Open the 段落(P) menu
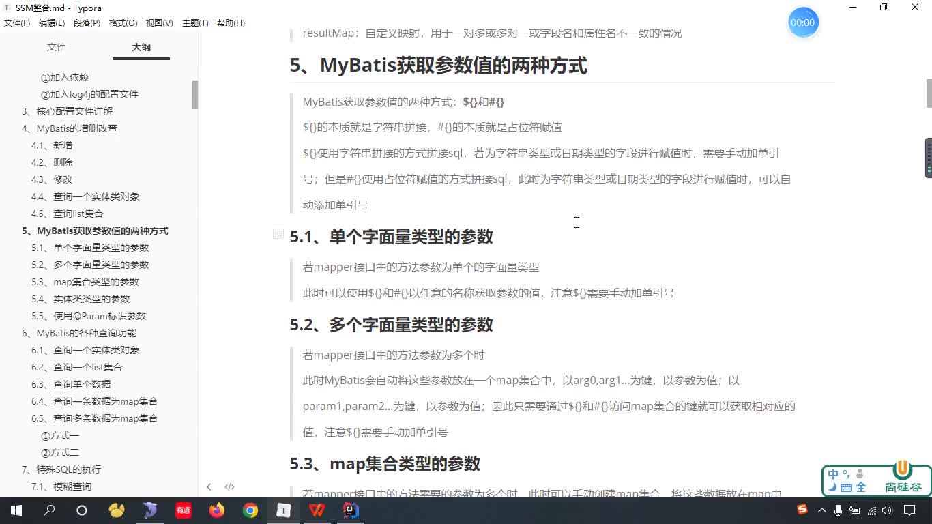This screenshot has height=524, width=932. [x=87, y=23]
